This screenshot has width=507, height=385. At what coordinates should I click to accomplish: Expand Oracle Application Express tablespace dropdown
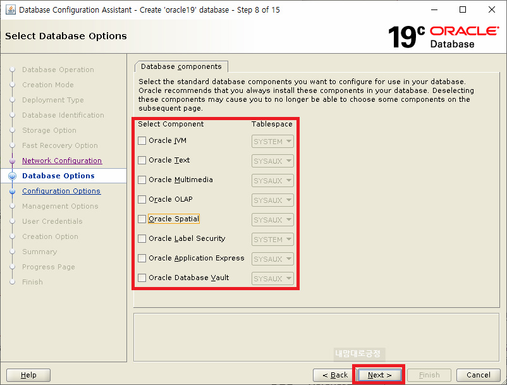[x=272, y=259]
